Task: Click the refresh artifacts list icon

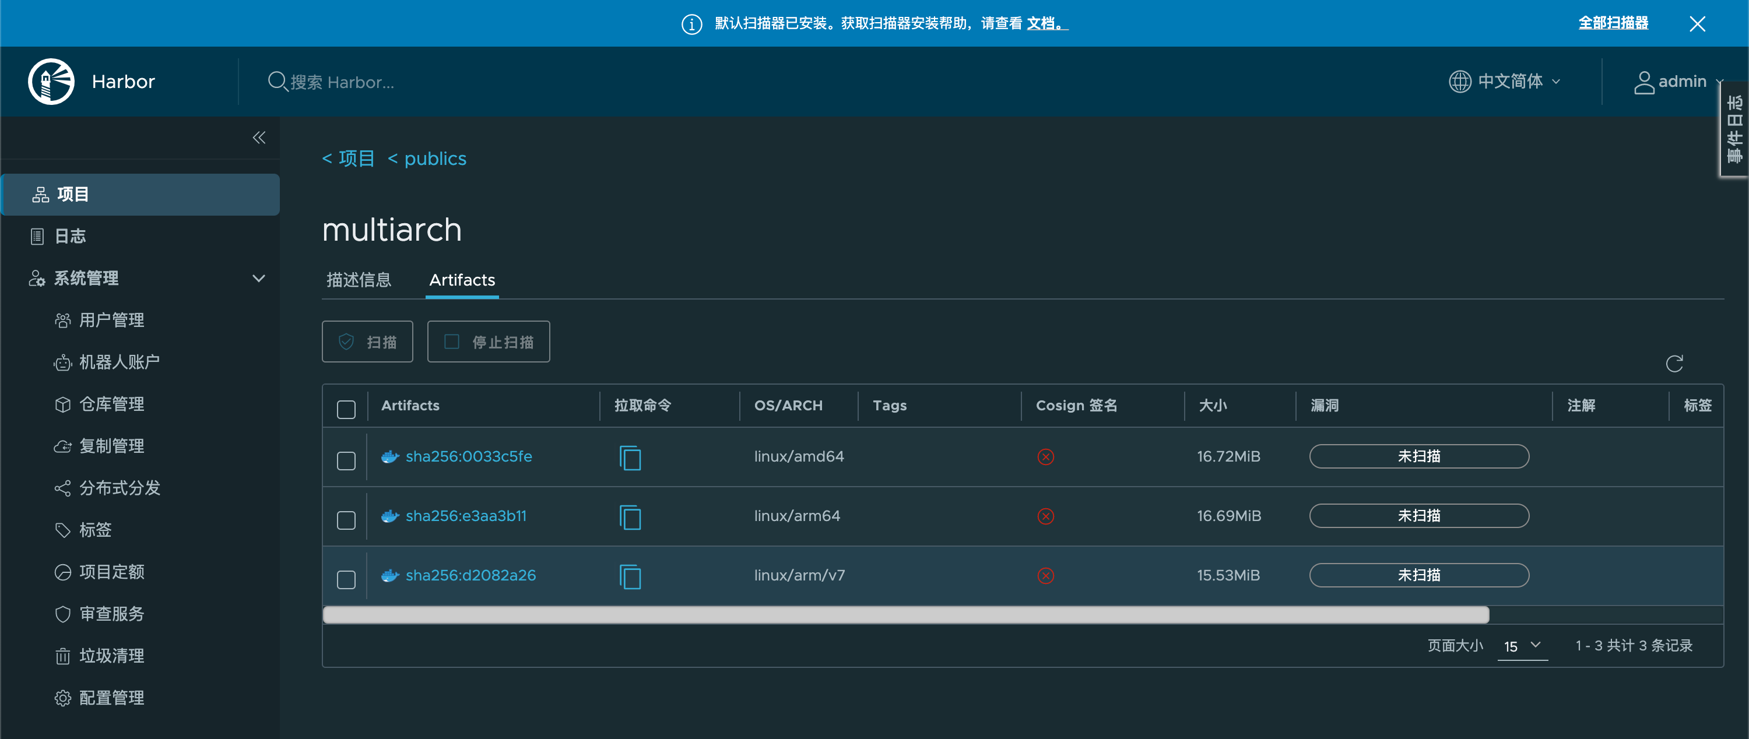Action: [1674, 364]
